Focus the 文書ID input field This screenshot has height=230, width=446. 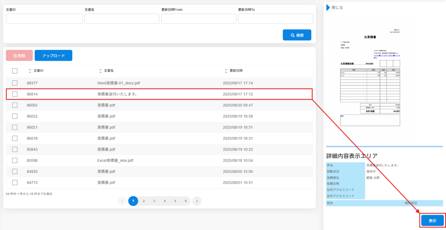[44, 19]
